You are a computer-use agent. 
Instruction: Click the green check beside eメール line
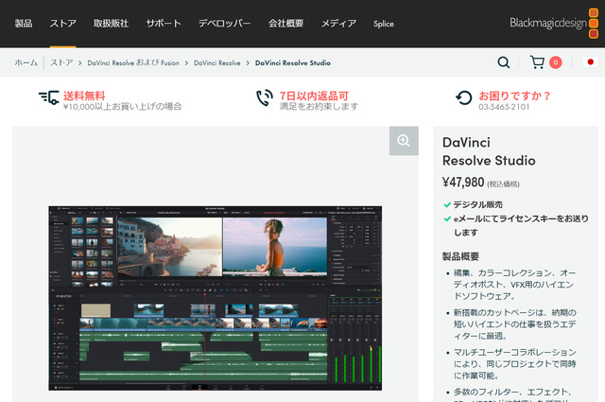[447, 218]
